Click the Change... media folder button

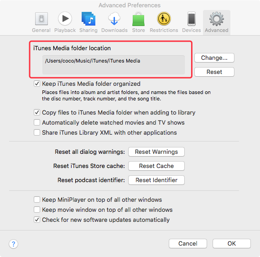click(x=214, y=58)
